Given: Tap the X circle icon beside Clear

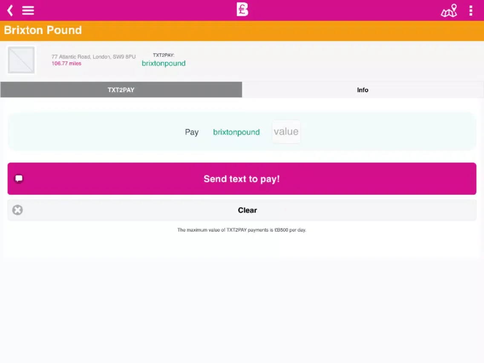Looking at the screenshot, I should tap(17, 210).
